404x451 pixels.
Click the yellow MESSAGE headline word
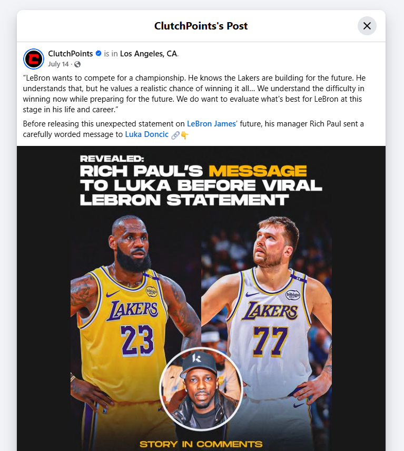(258, 171)
